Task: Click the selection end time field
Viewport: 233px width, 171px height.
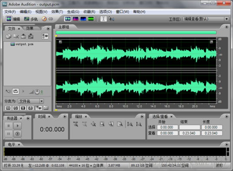Action: pos(190,127)
